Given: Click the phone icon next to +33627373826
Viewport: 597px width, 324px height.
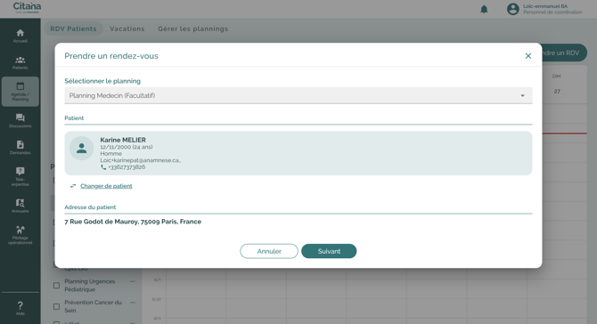Looking at the screenshot, I should 103,167.
